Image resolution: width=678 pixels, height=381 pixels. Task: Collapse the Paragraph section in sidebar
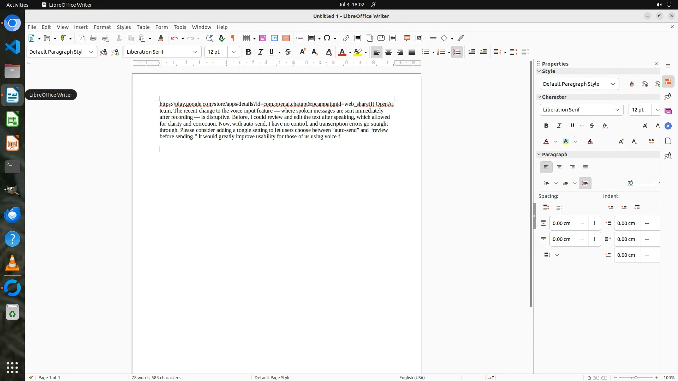539,155
